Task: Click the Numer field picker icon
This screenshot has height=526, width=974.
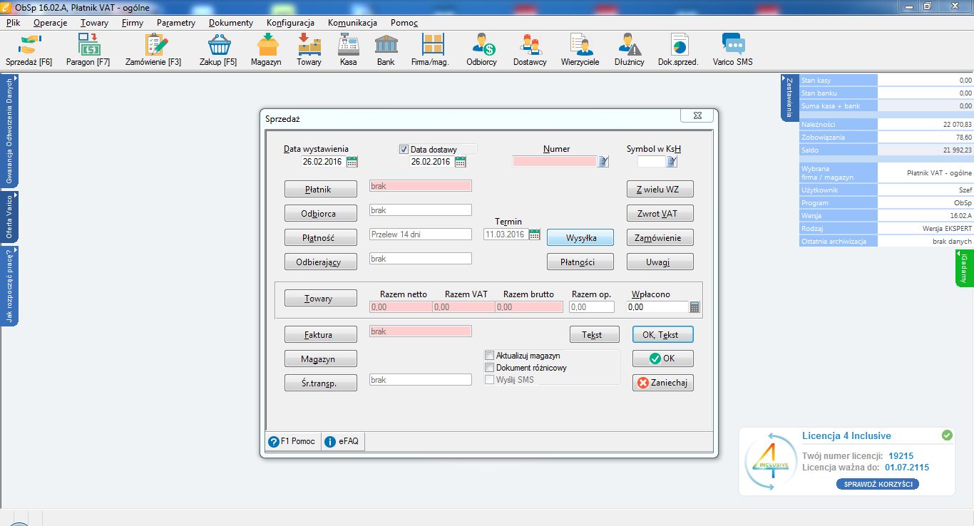Action: 603,162
